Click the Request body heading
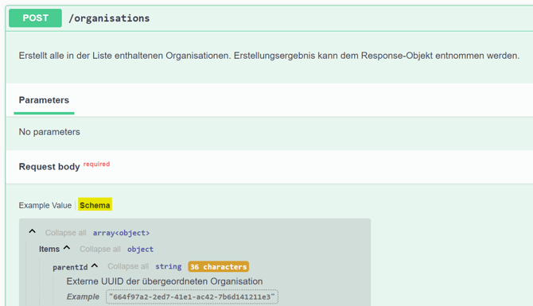Screen dimensions: 533x306 click(x=49, y=167)
